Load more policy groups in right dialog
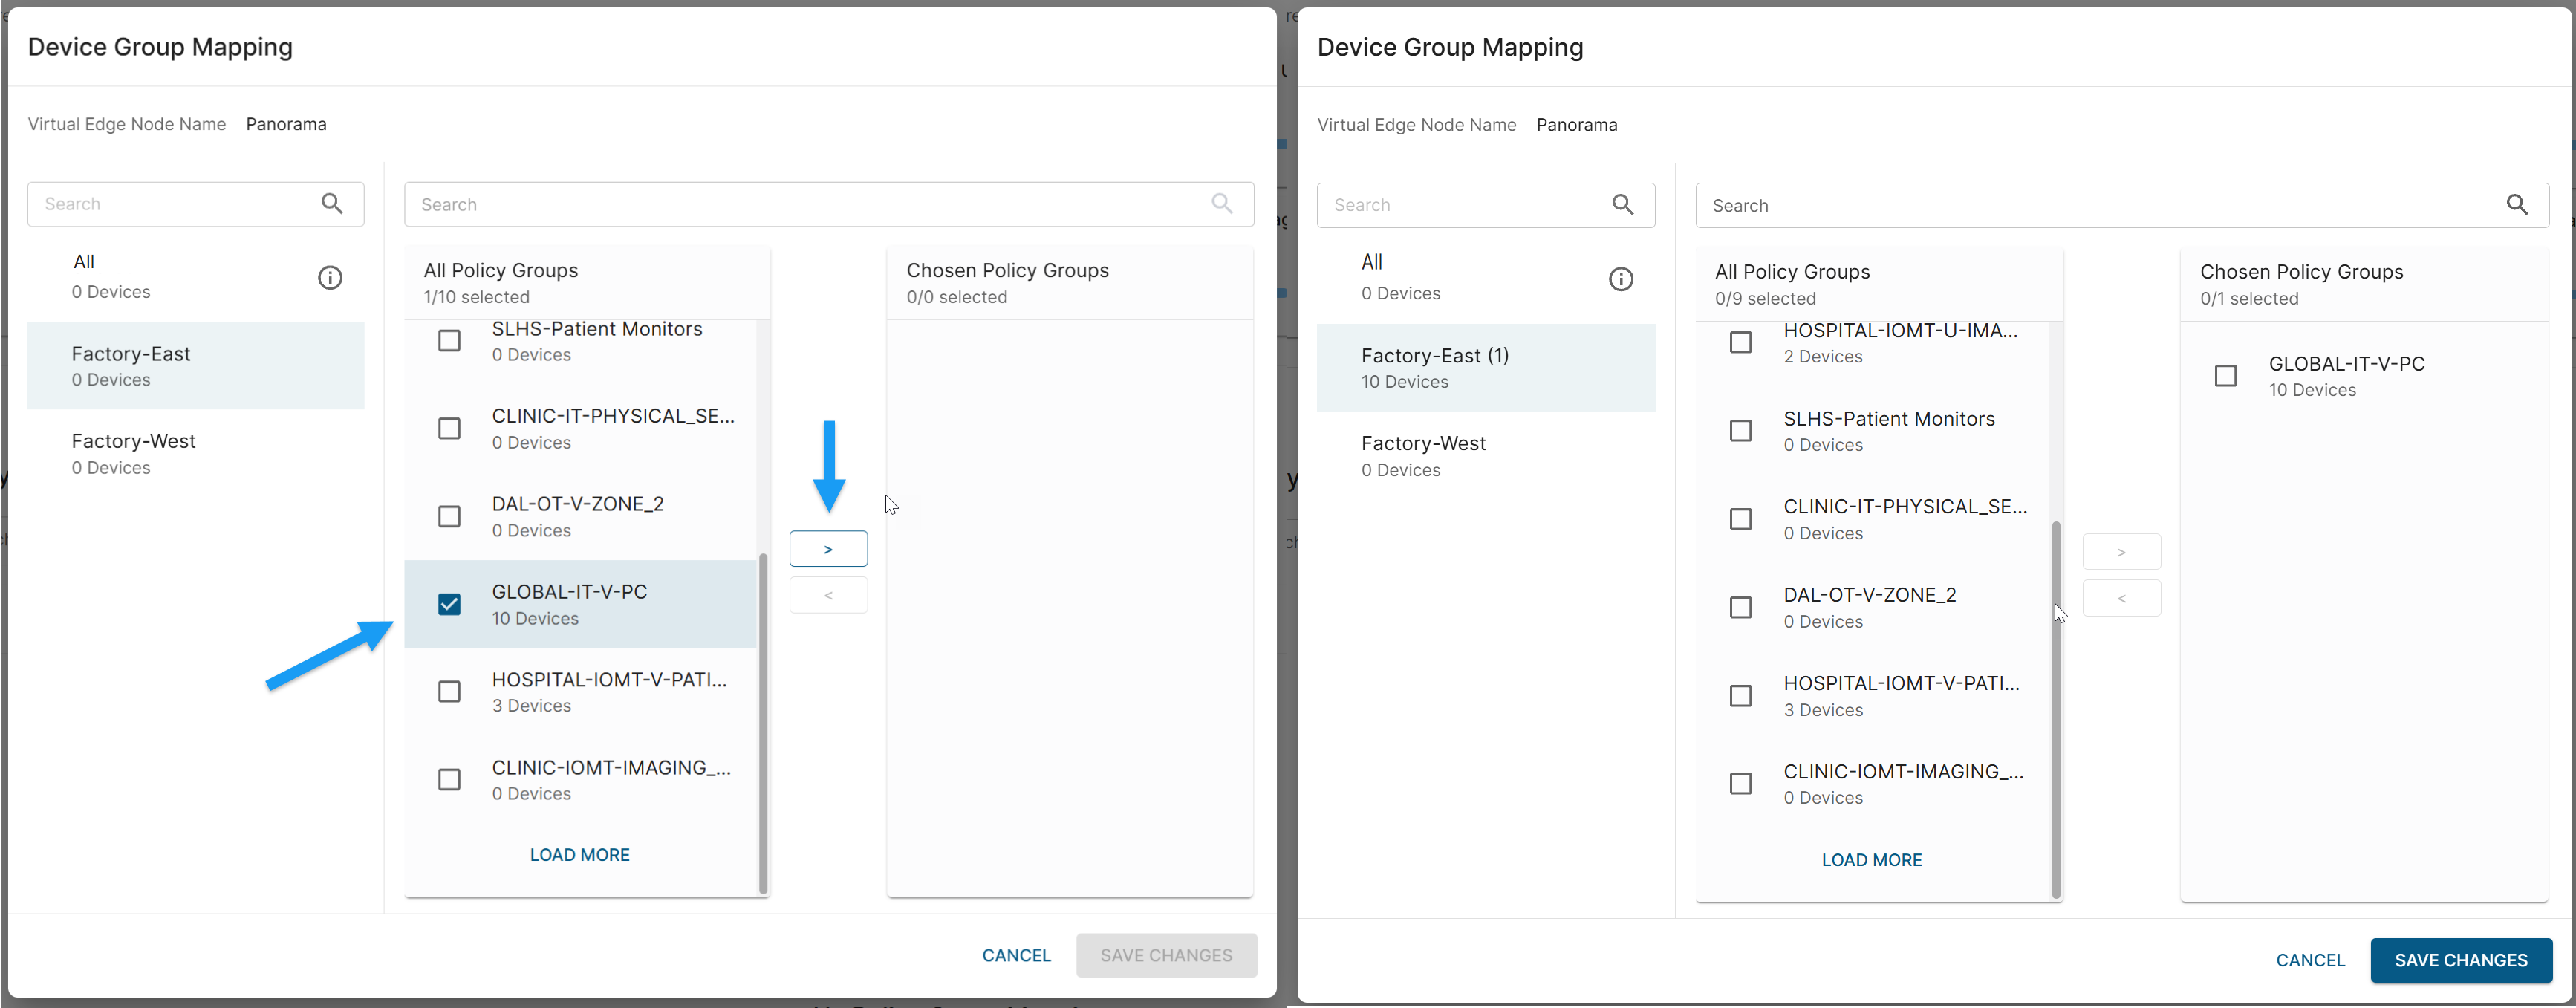This screenshot has height=1008, width=2576. 1871,860
